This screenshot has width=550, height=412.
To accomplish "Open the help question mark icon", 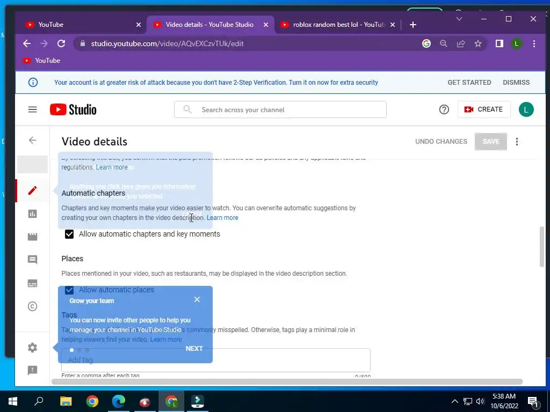I will click(x=444, y=109).
